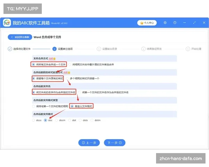Open the 个人中心 personal center button
Viewport: 209px width, 167px height.
147,23
